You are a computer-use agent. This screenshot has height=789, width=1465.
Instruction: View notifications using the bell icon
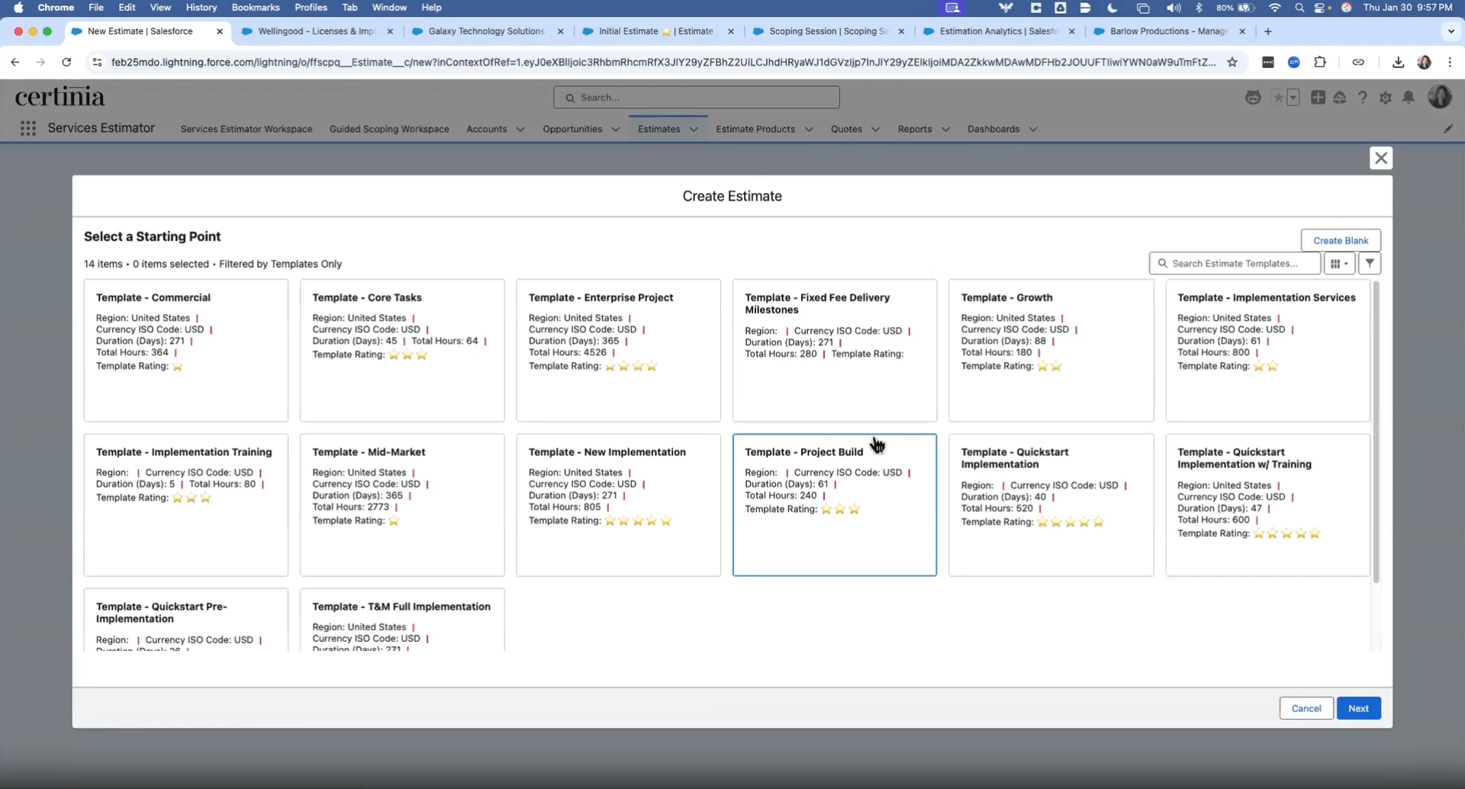tap(1409, 97)
